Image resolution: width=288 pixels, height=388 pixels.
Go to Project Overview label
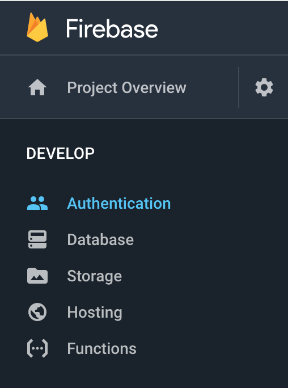coord(126,87)
